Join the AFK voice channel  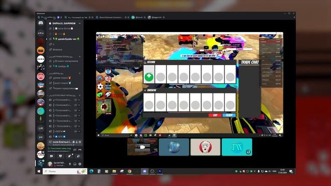[x=65, y=136]
